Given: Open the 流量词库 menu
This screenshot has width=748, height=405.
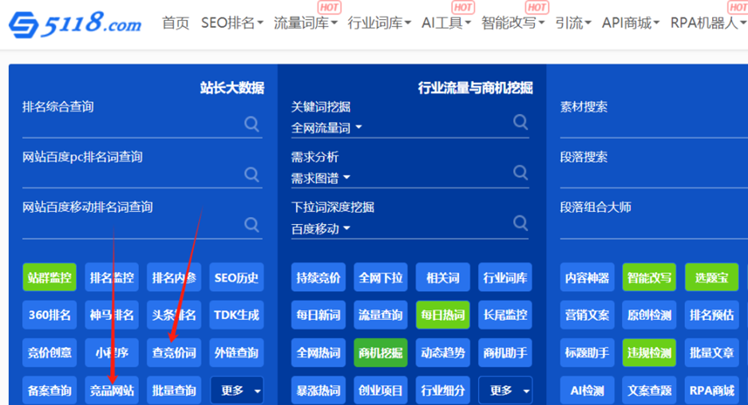Looking at the screenshot, I should click(x=305, y=23).
